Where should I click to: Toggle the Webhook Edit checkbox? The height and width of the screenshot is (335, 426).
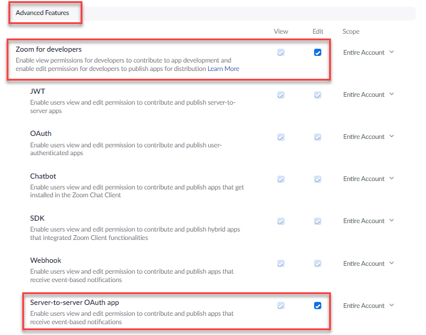click(317, 263)
